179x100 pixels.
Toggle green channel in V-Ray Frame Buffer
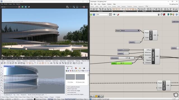tap(22, 7)
